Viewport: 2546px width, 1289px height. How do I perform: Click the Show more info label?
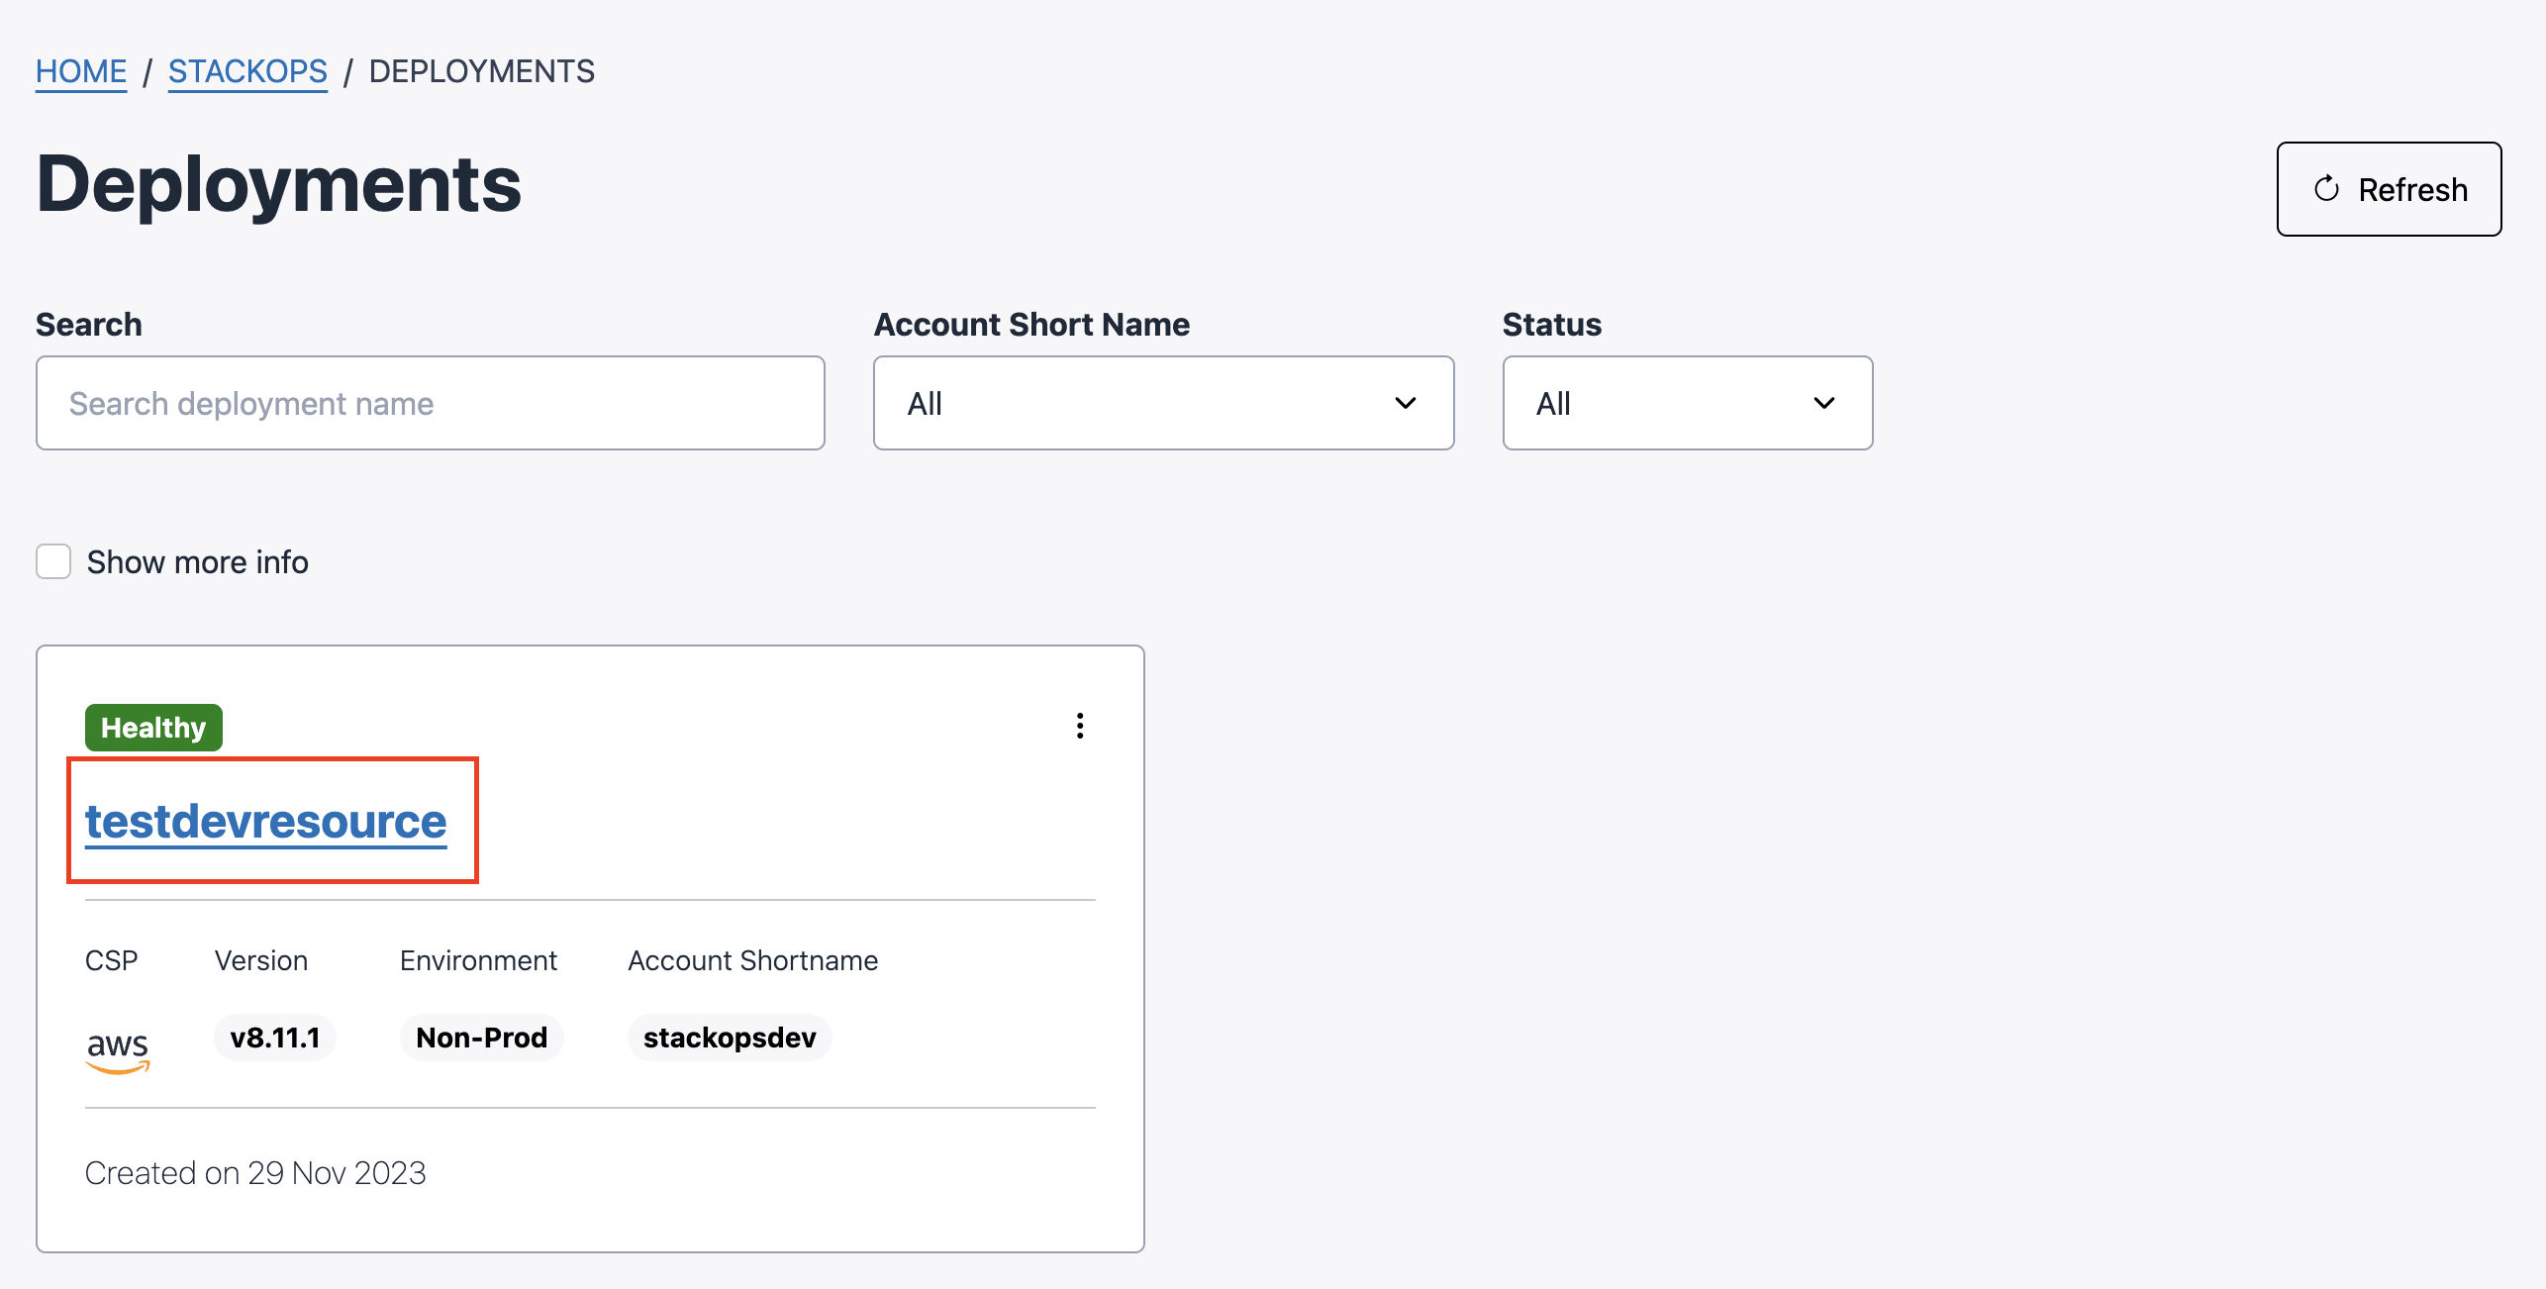click(x=198, y=562)
